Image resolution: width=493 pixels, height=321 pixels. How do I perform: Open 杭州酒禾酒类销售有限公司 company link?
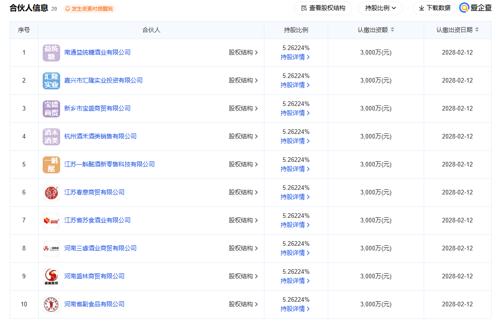click(x=100, y=136)
